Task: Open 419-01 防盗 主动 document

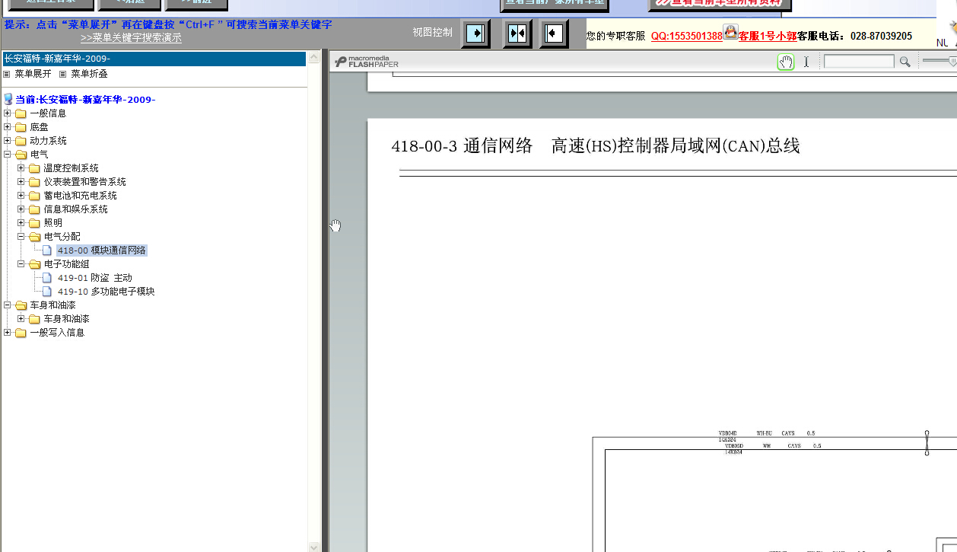Action: pos(95,278)
